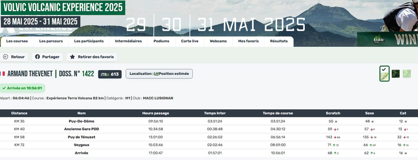Switch to the light green map style
The height and width of the screenshot is (160, 418).
tap(407, 74)
